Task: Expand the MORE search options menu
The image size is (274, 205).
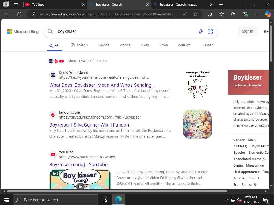Action: click(208, 45)
